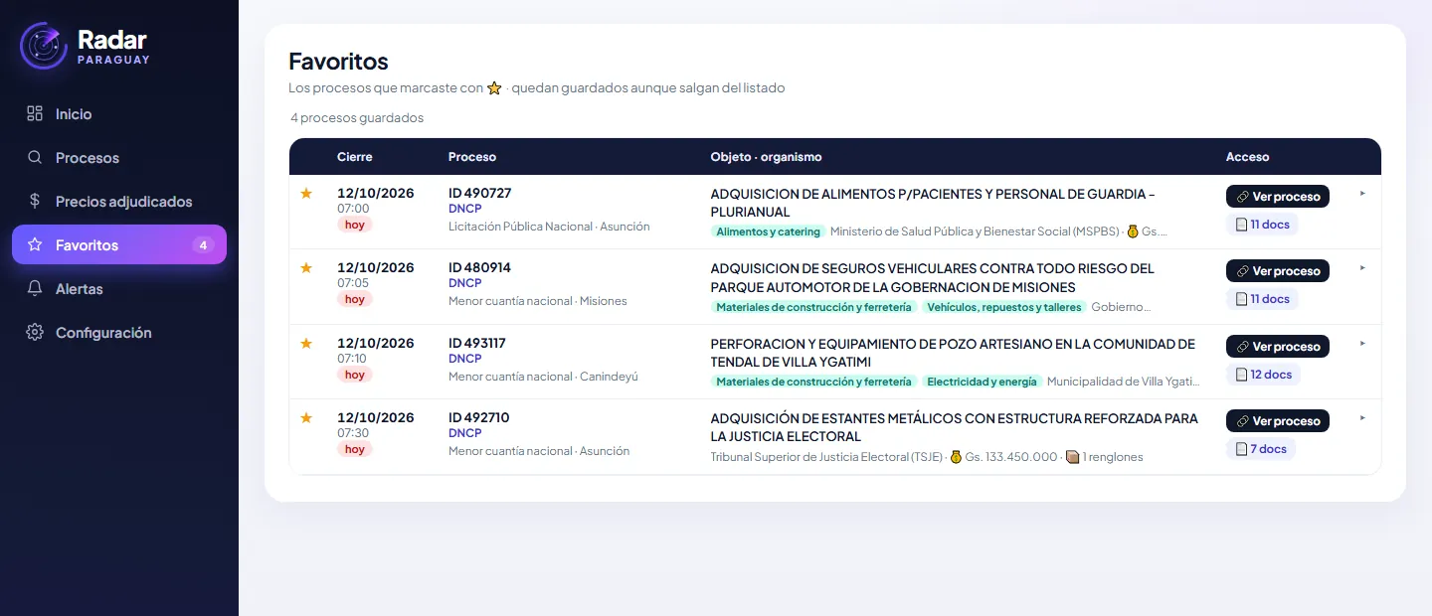Click DNCP link under ID 492710
This screenshot has width=1432, height=616.
coord(464,433)
